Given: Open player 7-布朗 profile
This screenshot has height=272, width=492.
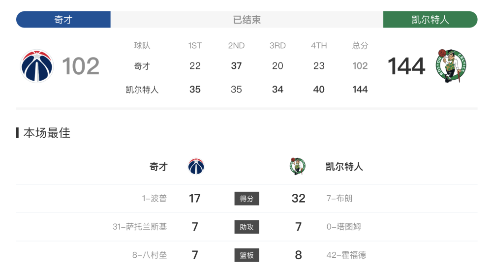Looking at the screenshot, I should (339, 198).
